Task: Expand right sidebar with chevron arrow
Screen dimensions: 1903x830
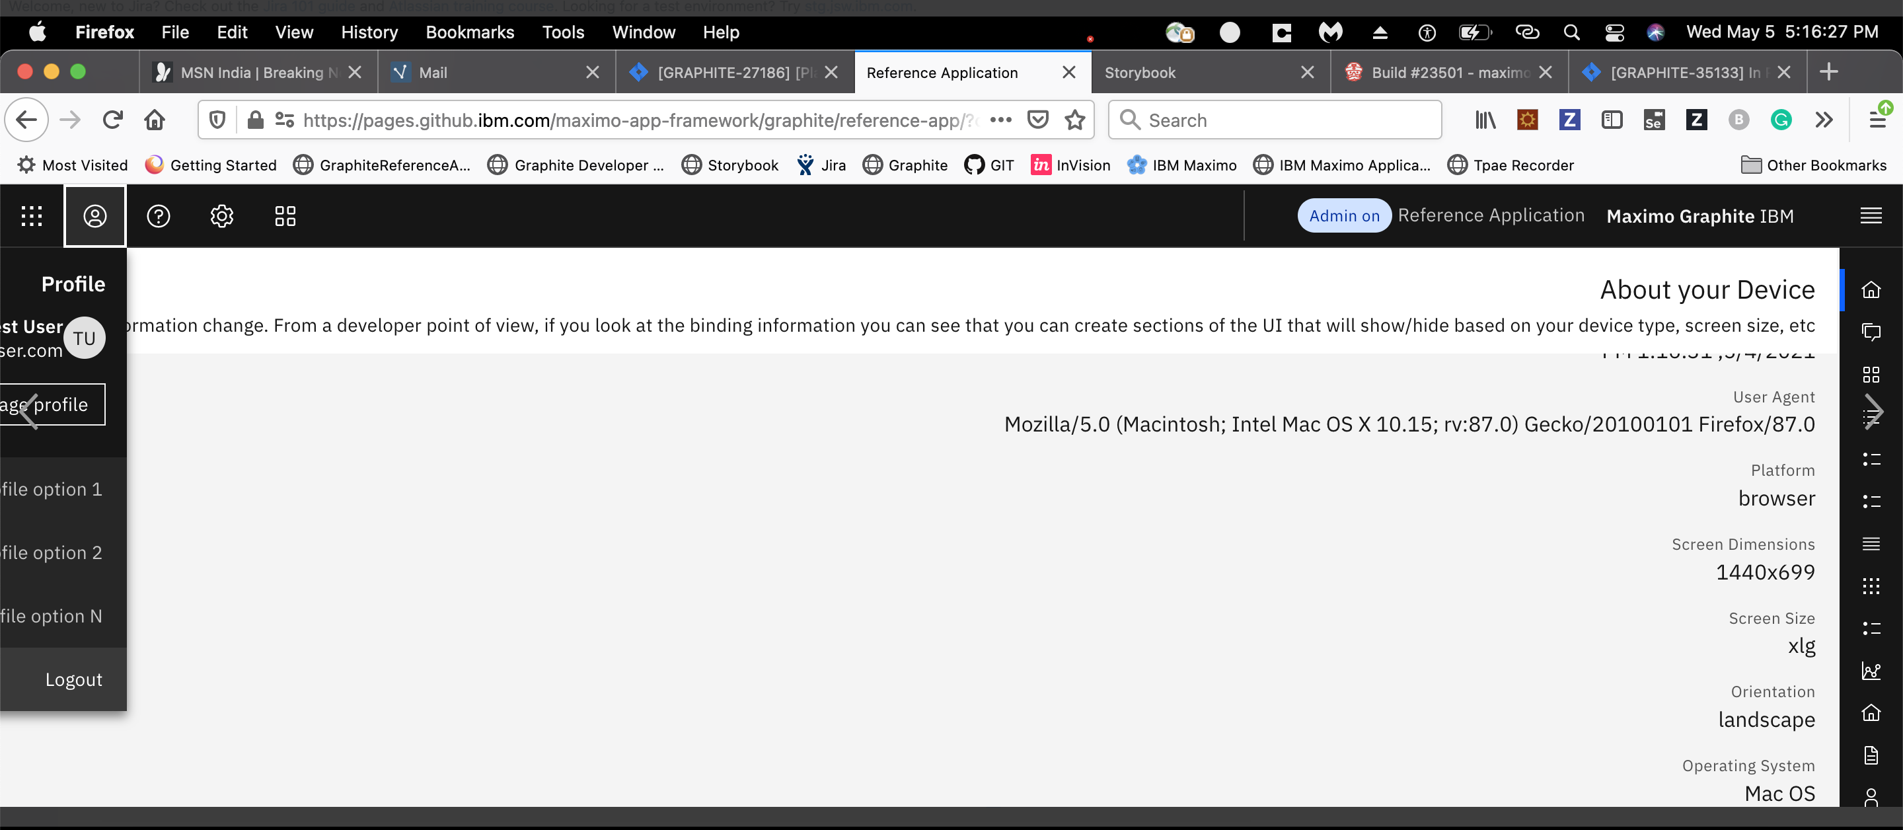Action: (1873, 411)
